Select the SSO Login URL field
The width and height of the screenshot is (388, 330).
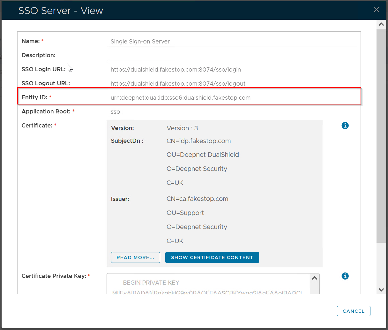pyautogui.click(x=232, y=70)
